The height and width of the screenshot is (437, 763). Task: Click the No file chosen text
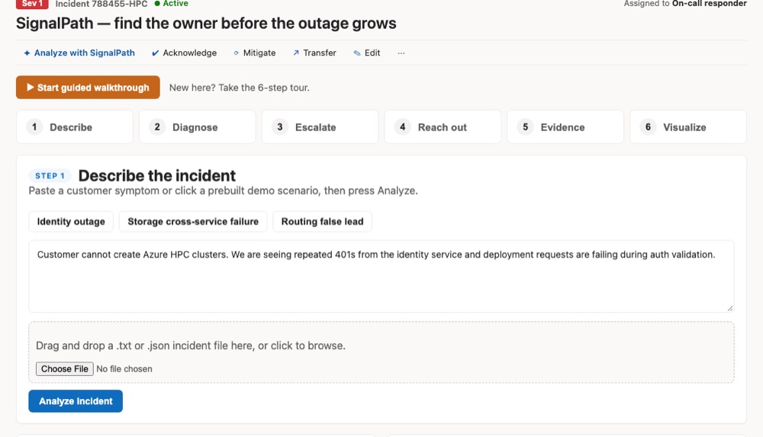point(124,369)
